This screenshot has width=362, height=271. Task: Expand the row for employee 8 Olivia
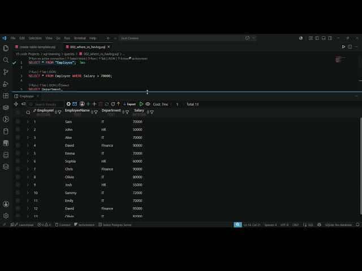tap(28, 177)
